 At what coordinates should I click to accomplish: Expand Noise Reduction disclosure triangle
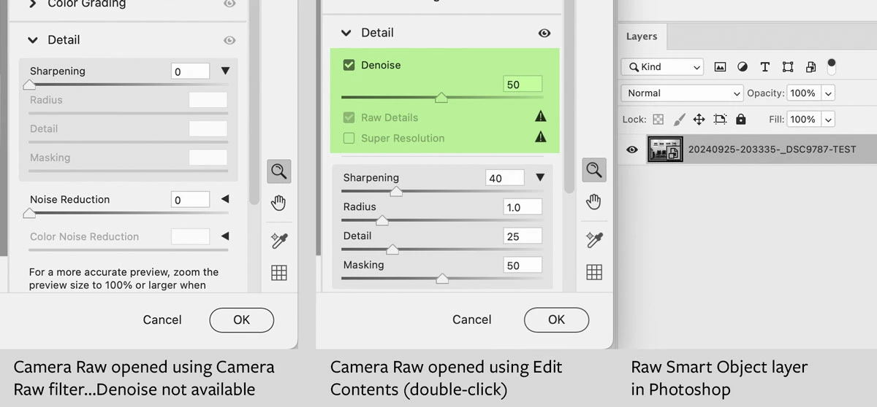pyautogui.click(x=225, y=199)
